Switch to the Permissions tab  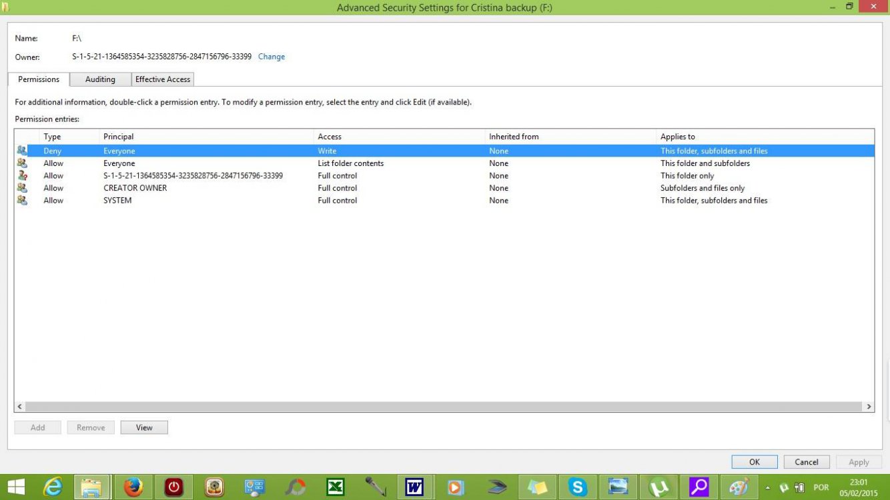[x=39, y=79]
